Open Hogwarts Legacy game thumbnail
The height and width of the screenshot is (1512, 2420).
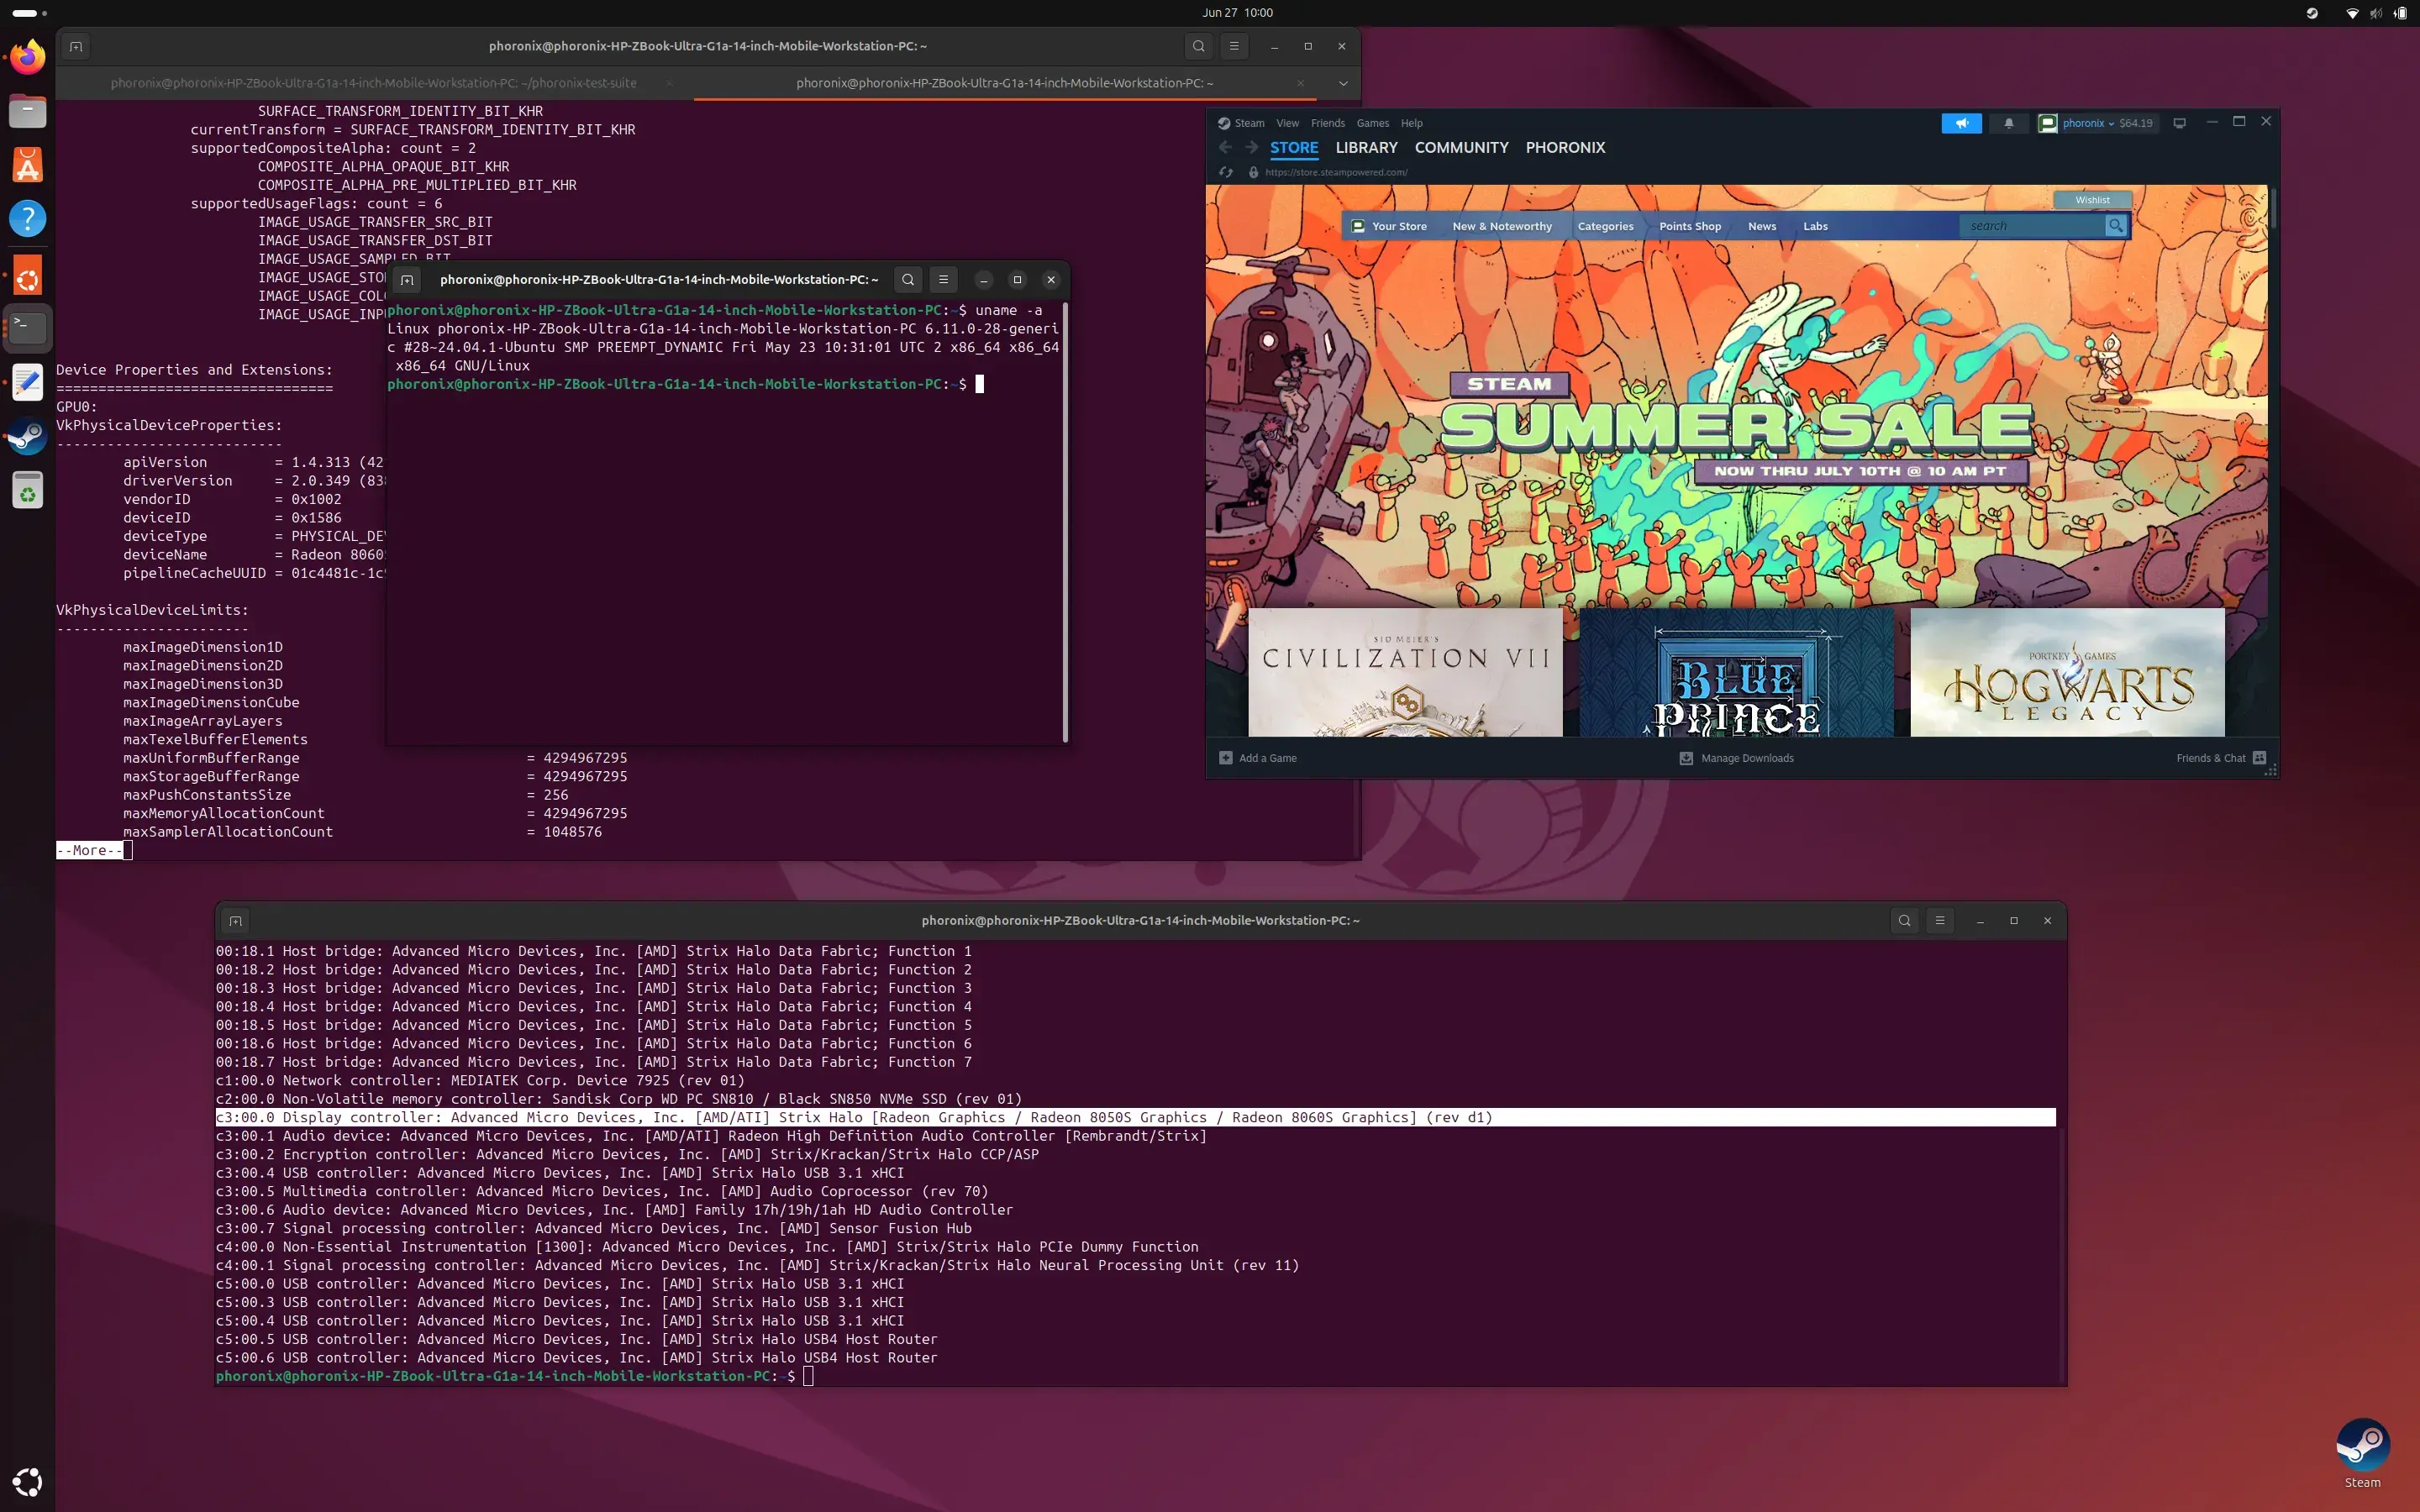[2067, 672]
